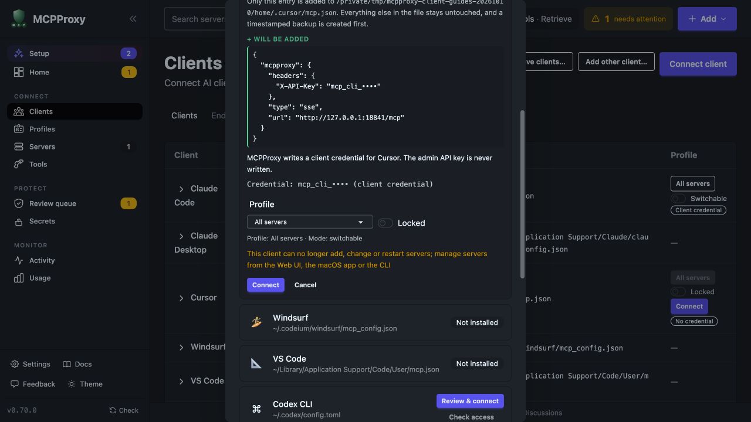
Task: Click the VS Code client card
Action: tap(375, 363)
